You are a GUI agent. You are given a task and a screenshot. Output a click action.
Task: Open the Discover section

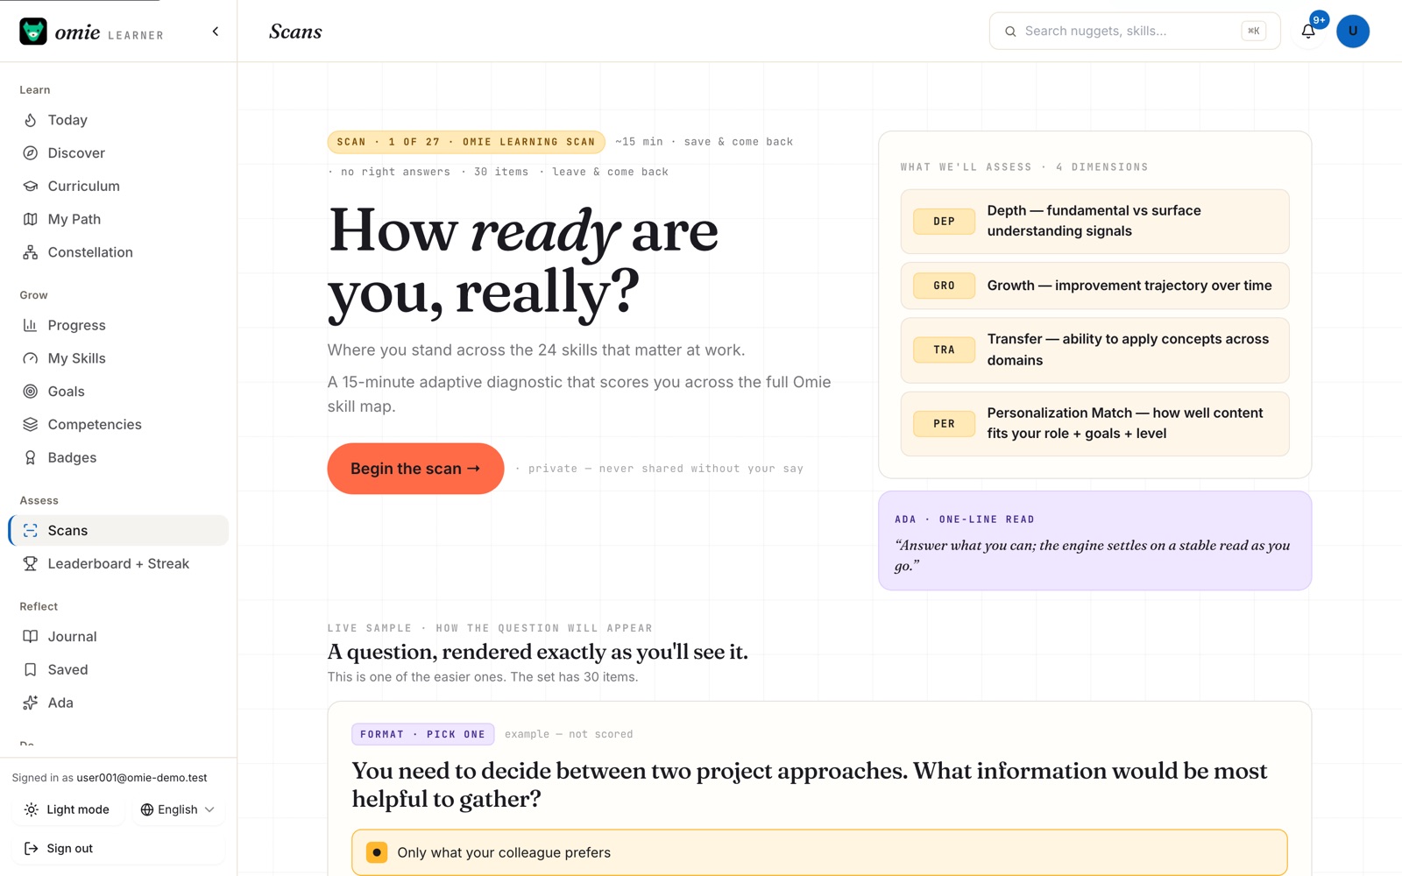point(118,153)
